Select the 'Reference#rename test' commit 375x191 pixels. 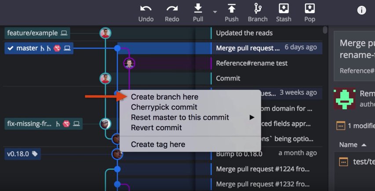click(252, 63)
